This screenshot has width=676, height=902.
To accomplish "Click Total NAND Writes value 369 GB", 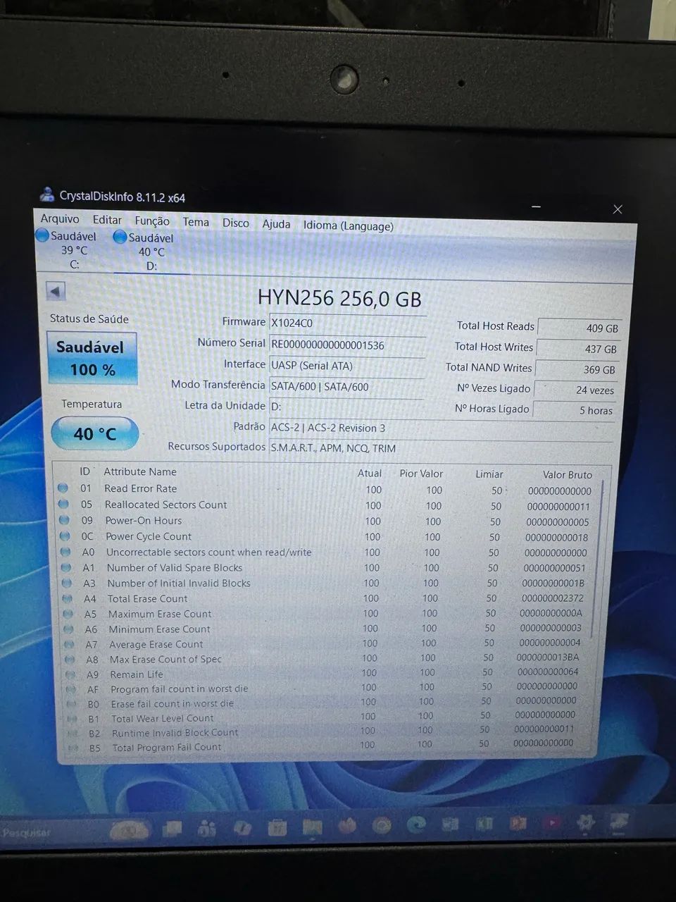I will (x=577, y=369).
